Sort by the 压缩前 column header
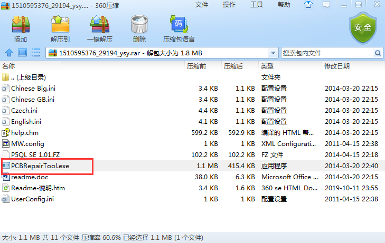The height and width of the screenshot is (243, 385). tap(196, 66)
